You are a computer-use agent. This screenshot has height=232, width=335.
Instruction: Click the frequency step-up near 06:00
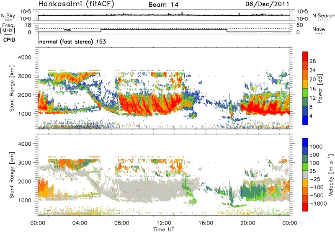[101, 31]
